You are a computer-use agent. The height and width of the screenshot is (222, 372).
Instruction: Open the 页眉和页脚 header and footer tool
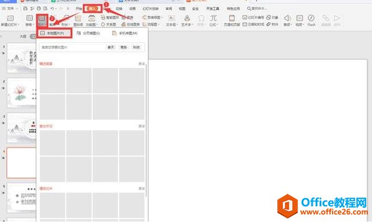232,21
